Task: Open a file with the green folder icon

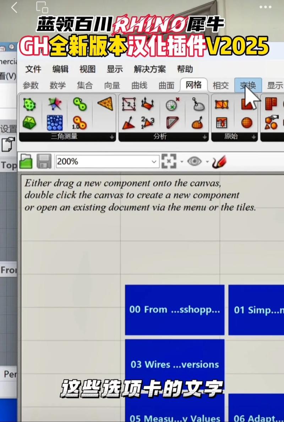Action: pyautogui.click(x=26, y=161)
